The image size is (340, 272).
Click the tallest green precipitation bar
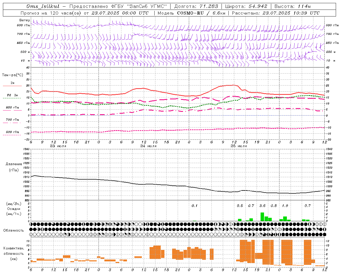(262, 217)
